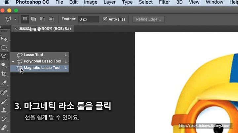Click the Feather value field
The height and width of the screenshot is (133, 238).
tap(89, 19)
